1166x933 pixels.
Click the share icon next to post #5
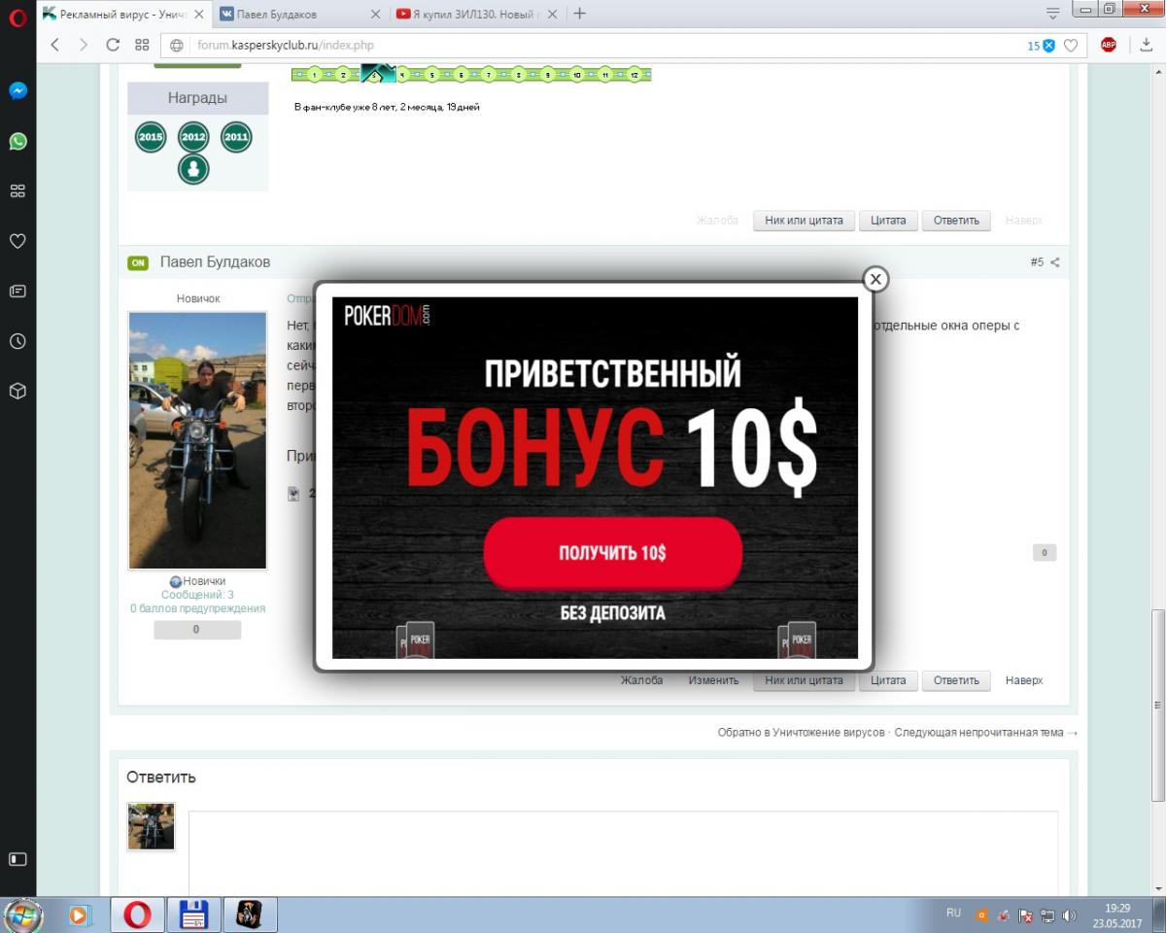coord(1055,262)
